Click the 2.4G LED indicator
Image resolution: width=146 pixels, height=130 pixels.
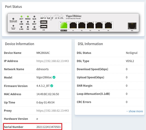(x=21, y=27)
